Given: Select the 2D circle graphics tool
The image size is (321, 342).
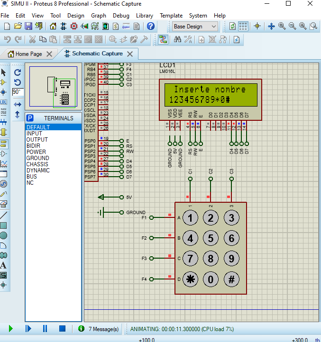Looking at the screenshot, I should (x=3, y=235).
